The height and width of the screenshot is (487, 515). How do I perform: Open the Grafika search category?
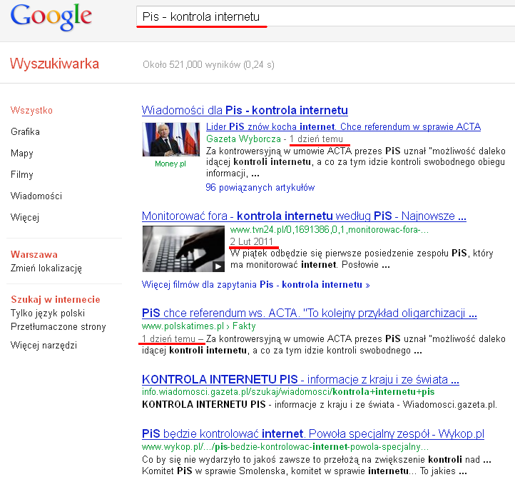[x=25, y=131]
